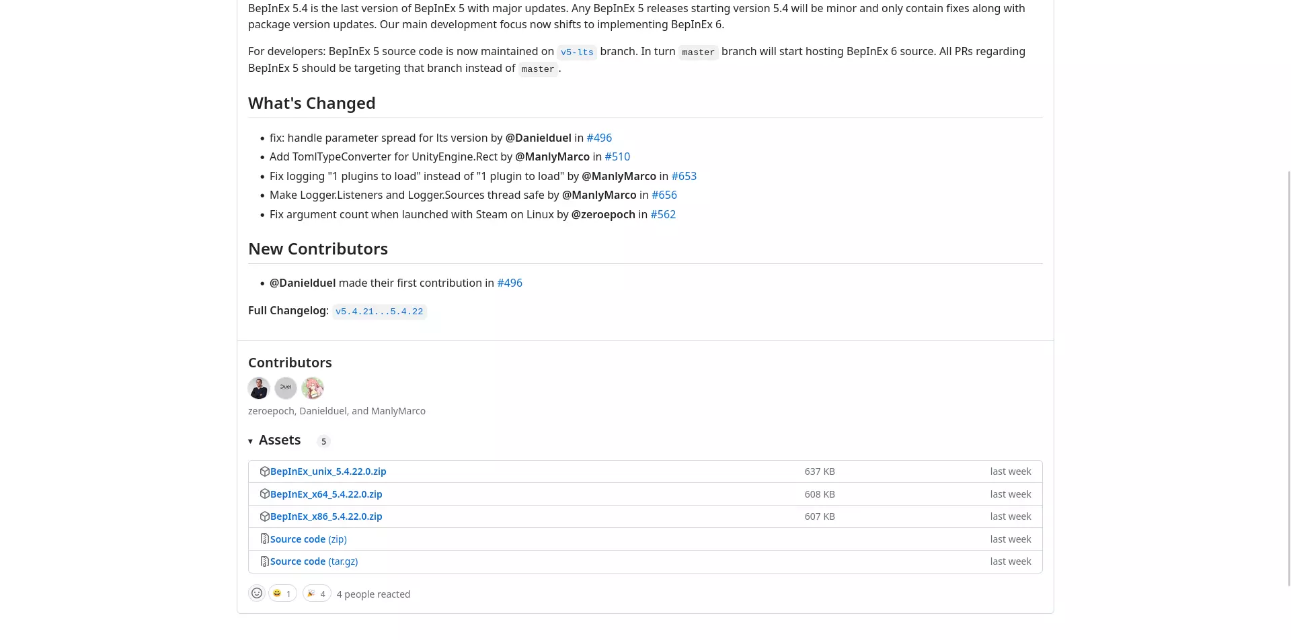Open full changelog v5.4.21...5.4.22 comparison
The width and height of the screenshot is (1291, 640).
pyautogui.click(x=379, y=312)
